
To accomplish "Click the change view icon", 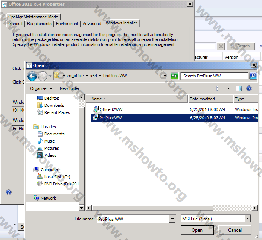I will point(219,88).
